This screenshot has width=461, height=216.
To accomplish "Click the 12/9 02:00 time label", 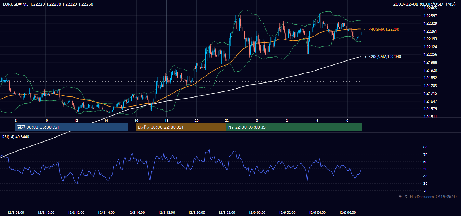I will [x=287, y=212].
